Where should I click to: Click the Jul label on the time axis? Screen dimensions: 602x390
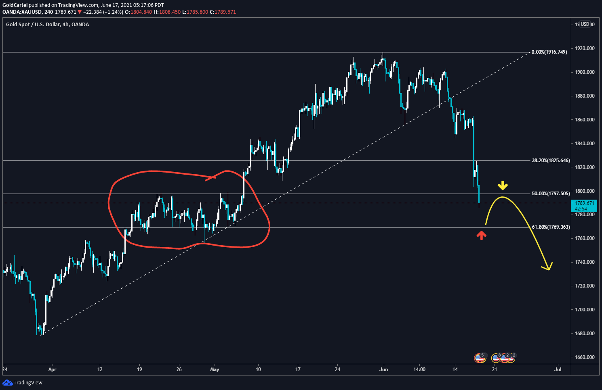(558, 369)
